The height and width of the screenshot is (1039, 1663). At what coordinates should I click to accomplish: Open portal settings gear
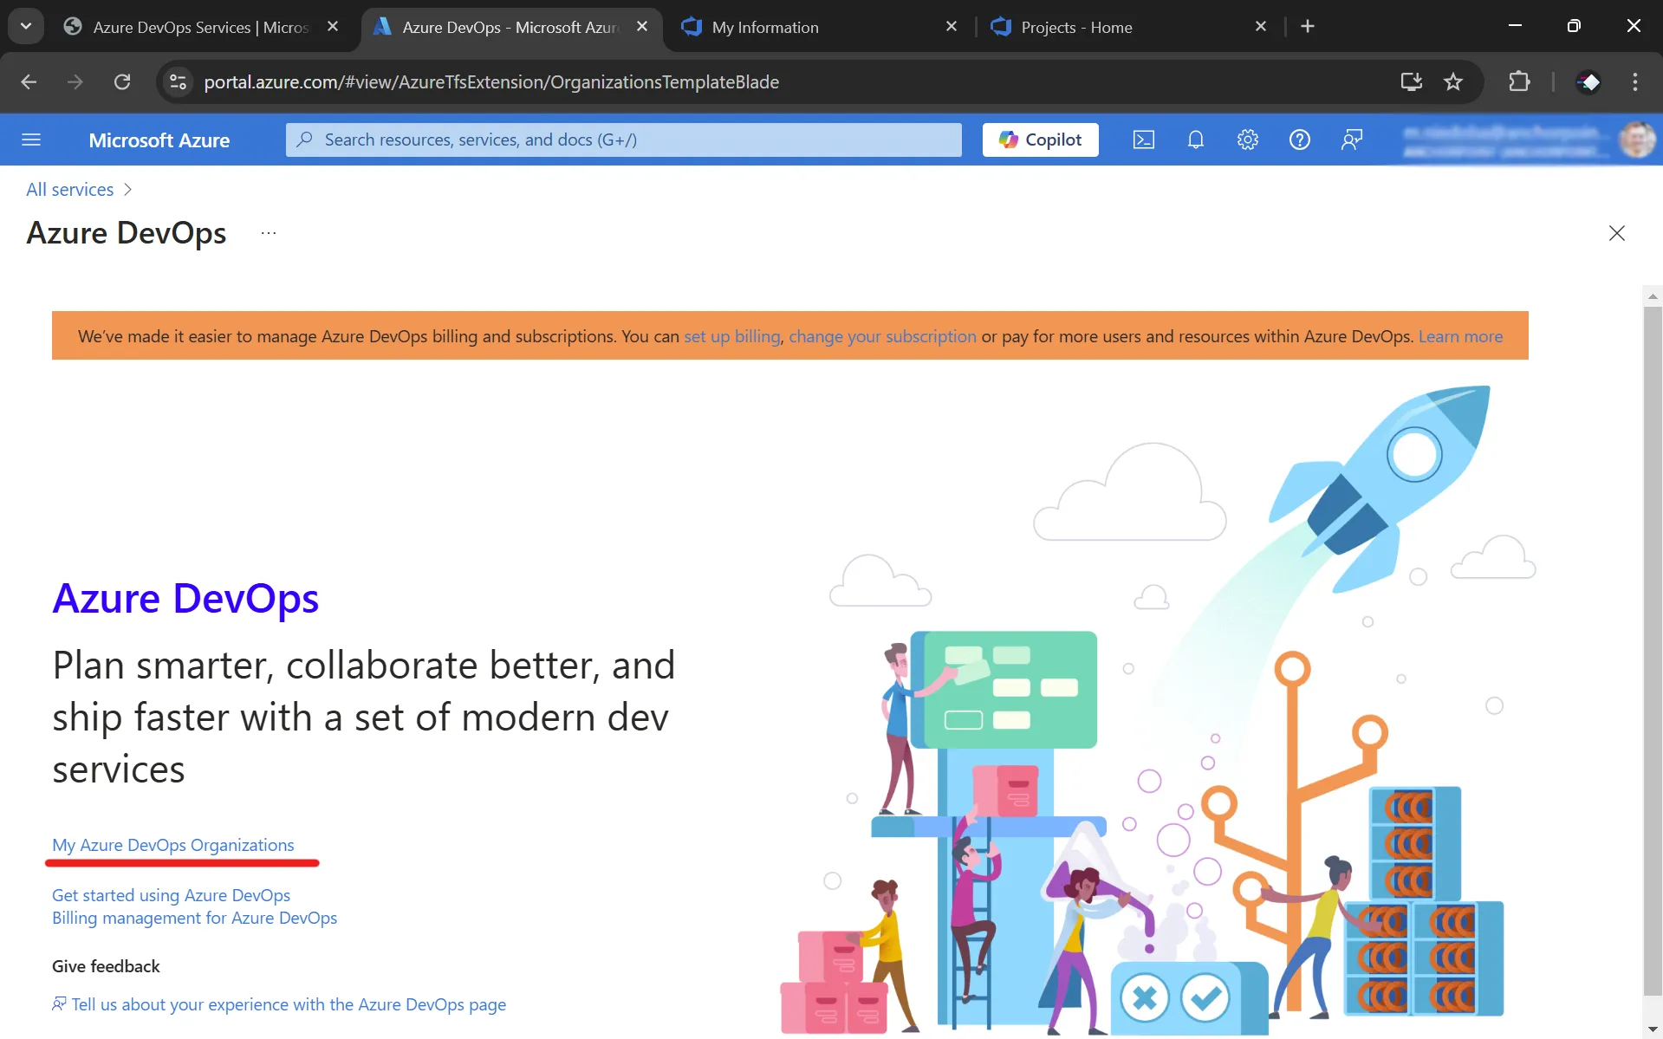pos(1247,139)
